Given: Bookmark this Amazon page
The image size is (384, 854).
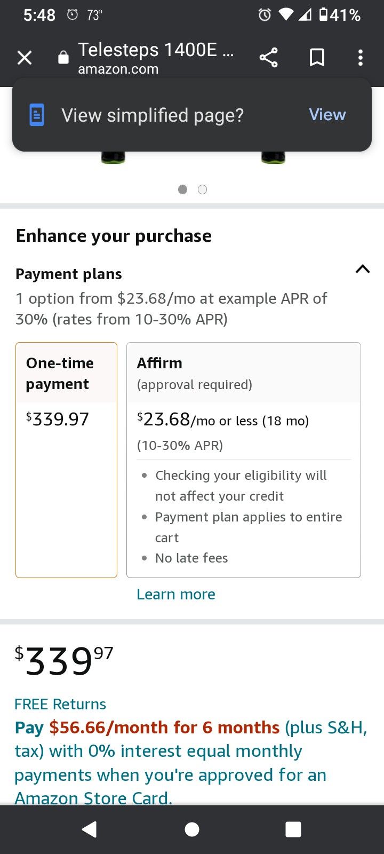Looking at the screenshot, I should click(x=317, y=58).
